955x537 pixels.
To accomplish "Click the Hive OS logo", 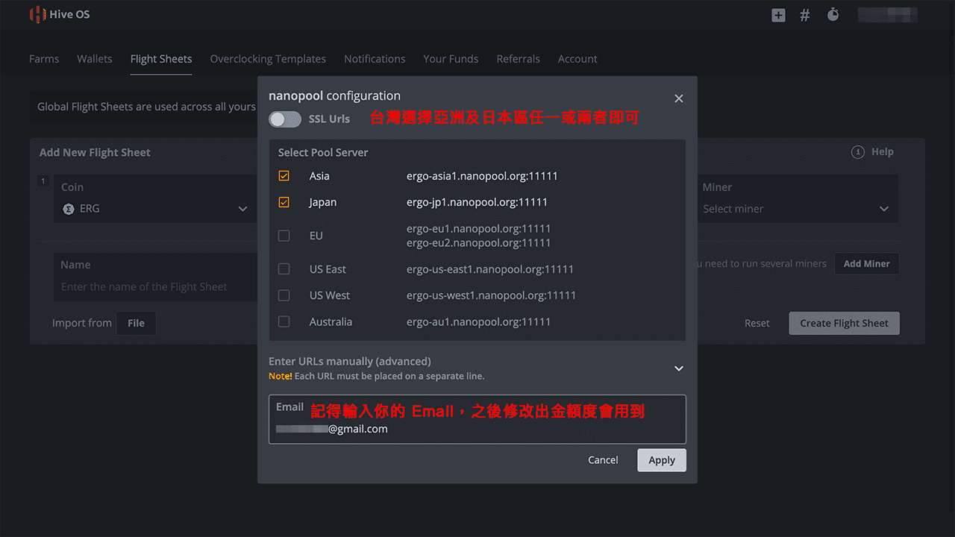I will [x=60, y=14].
